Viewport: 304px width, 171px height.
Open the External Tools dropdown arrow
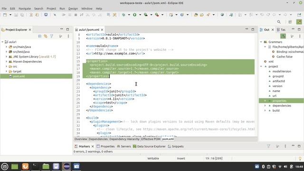pyautogui.click(x=162, y=15)
